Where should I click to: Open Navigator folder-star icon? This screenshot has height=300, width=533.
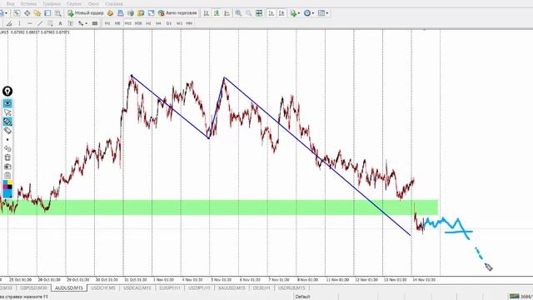(37, 13)
